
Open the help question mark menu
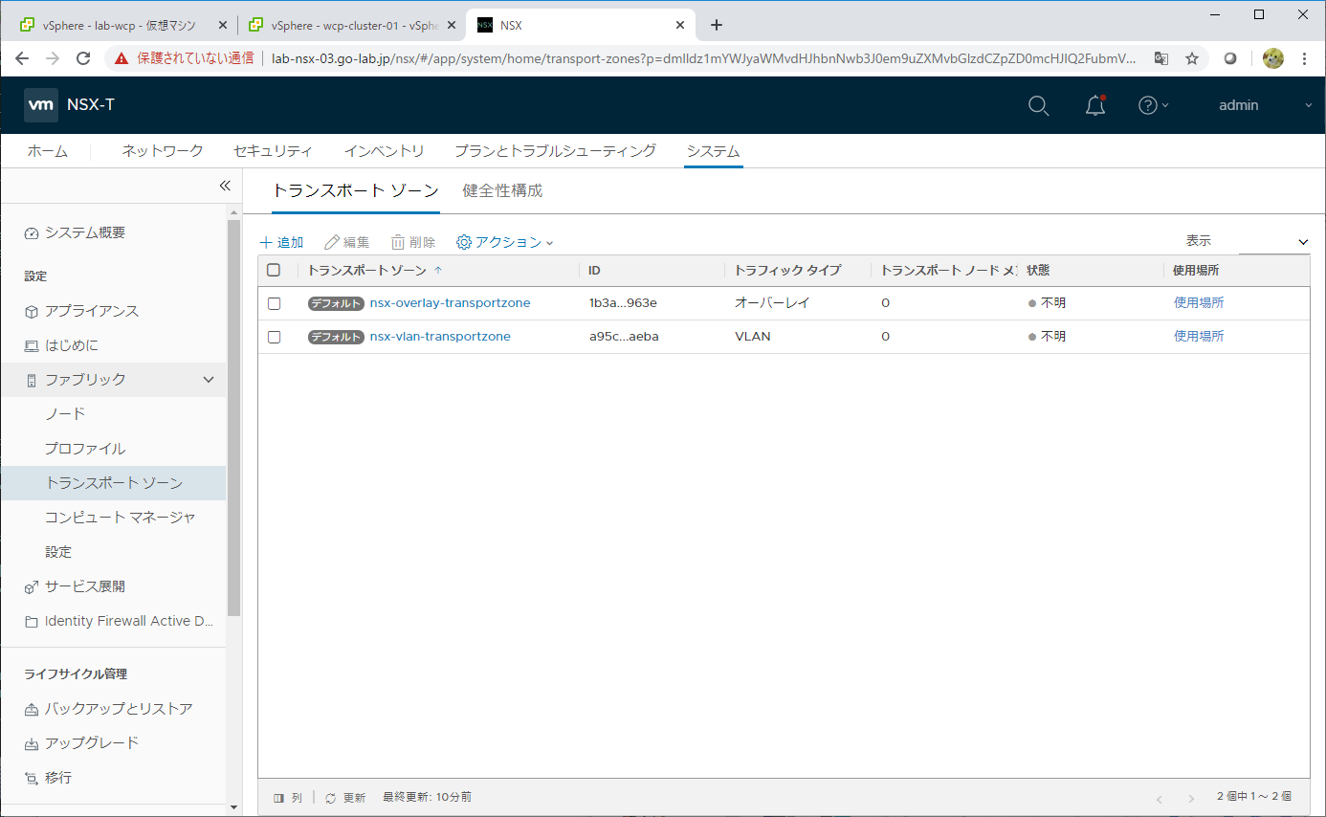pos(1153,105)
